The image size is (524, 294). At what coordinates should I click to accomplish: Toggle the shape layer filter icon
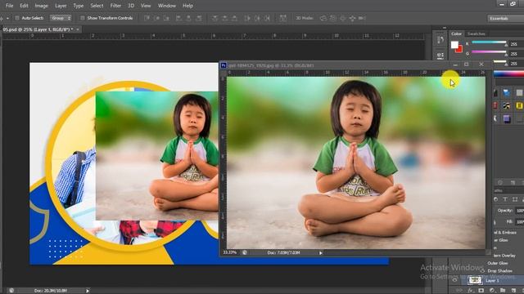click(515, 199)
